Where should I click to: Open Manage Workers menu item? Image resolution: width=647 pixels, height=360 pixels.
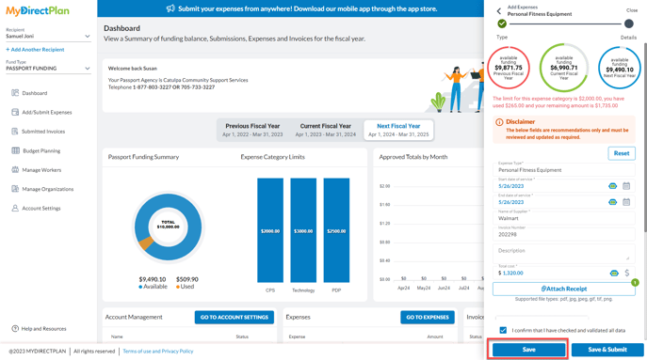point(41,170)
